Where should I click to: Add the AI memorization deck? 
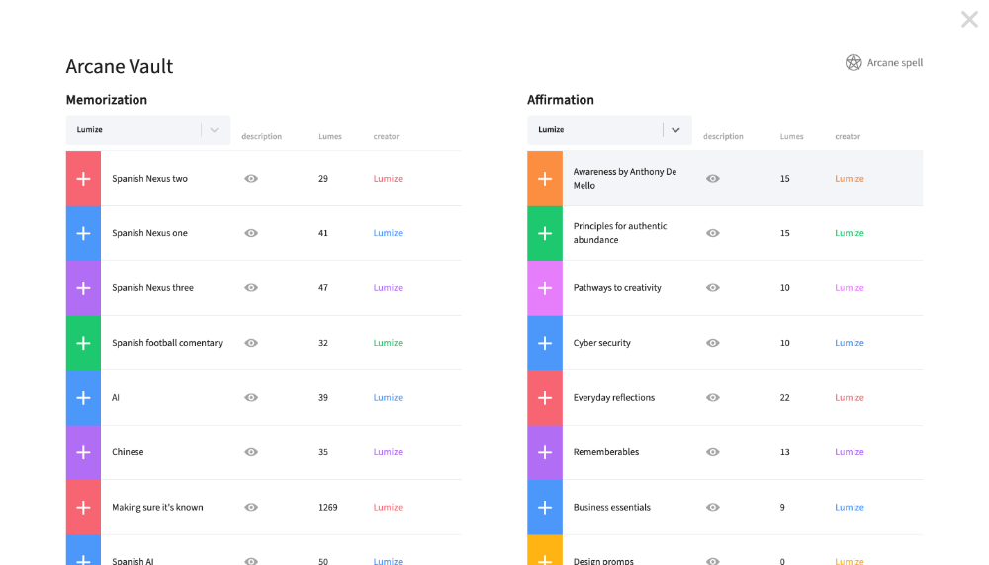pos(83,397)
